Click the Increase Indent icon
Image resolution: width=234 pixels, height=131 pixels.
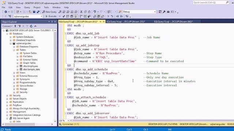click(122, 16)
